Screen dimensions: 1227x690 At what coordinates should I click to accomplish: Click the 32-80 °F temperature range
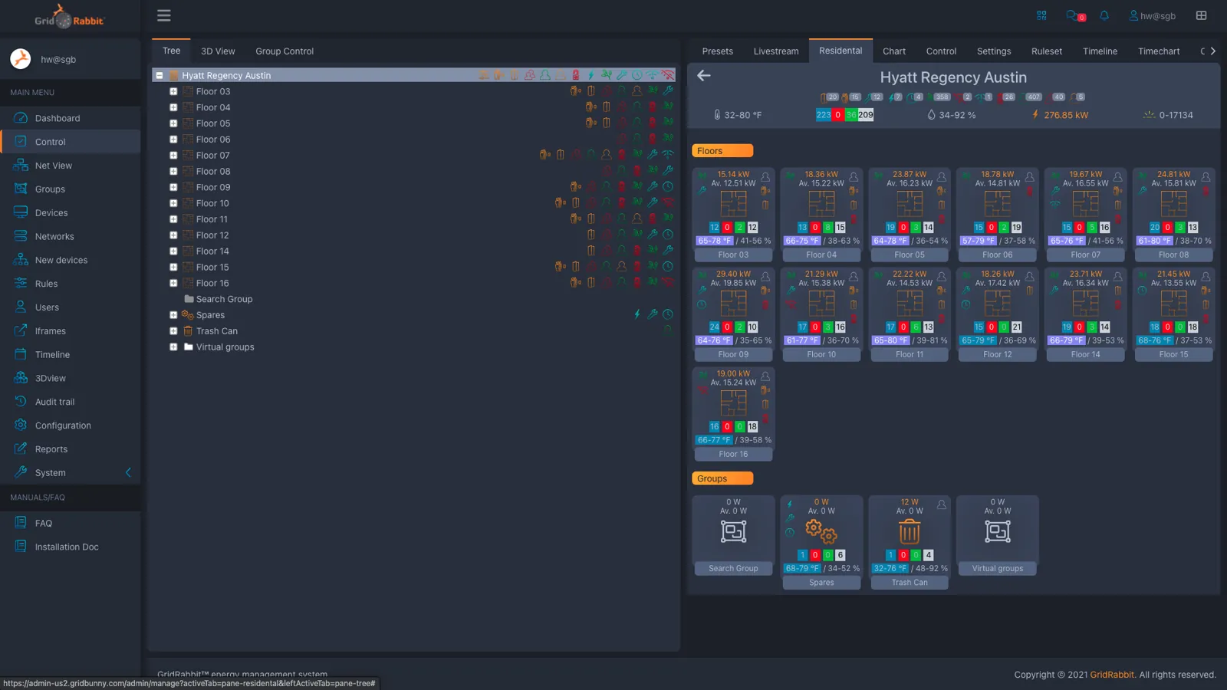pos(743,115)
